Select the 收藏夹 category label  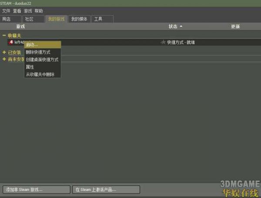(x=14, y=36)
